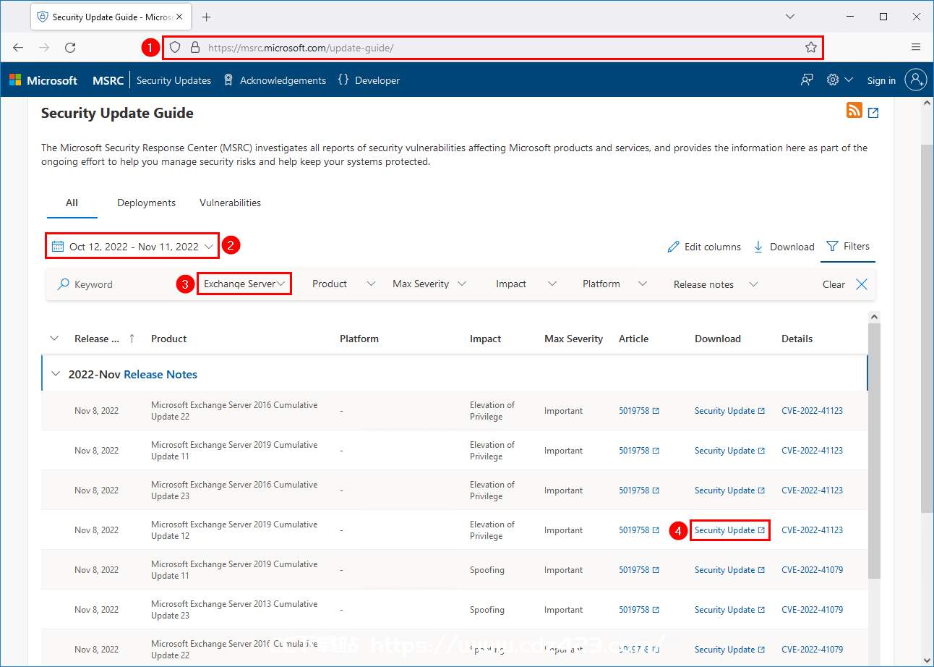Click the Download button above the filters
The image size is (934, 667).
tap(784, 247)
